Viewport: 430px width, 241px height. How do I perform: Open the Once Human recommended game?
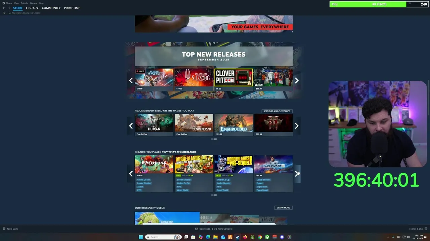[154, 125]
